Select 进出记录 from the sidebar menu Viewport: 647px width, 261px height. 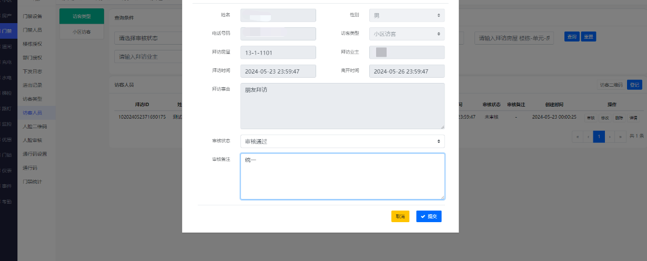click(32, 85)
